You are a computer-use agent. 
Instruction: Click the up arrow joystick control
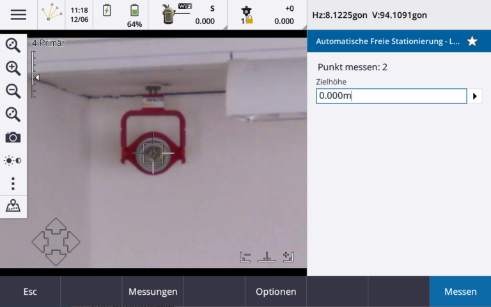(56, 226)
